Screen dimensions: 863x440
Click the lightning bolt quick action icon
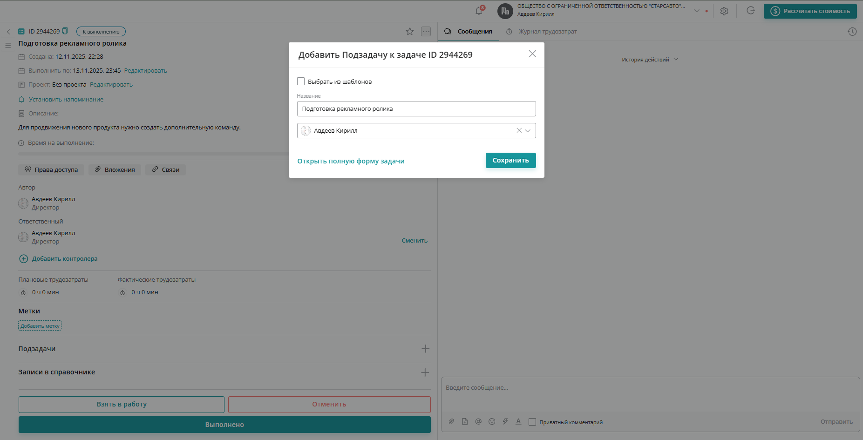505,421
